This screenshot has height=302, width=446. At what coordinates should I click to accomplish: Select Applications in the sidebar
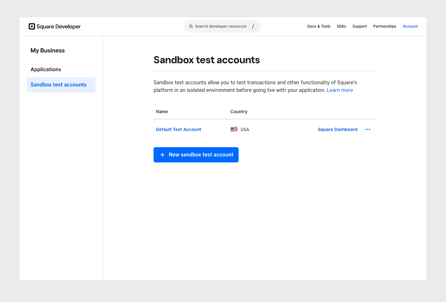coord(46,69)
